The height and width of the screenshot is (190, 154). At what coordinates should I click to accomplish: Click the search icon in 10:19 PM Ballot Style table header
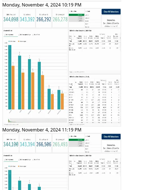(x=75, y=36)
